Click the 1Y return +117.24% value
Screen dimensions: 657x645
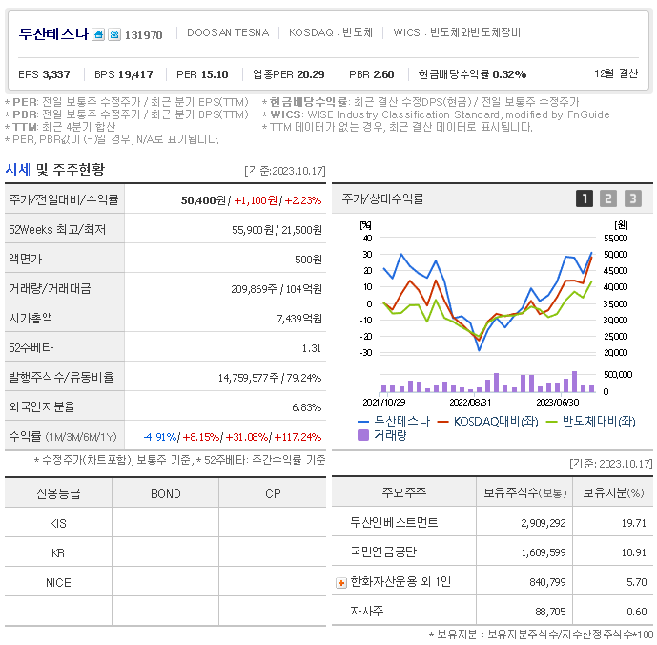point(298,437)
